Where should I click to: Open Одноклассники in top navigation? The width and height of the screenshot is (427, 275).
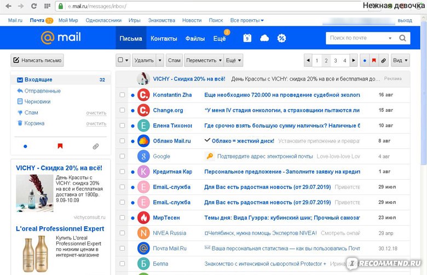(103, 20)
